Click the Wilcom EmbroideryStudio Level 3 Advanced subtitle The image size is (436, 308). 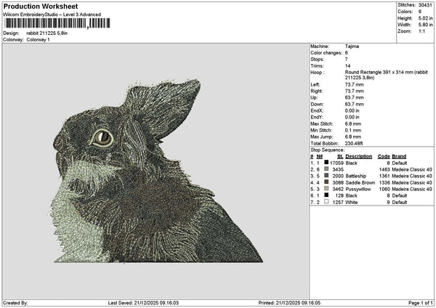(x=52, y=15)
